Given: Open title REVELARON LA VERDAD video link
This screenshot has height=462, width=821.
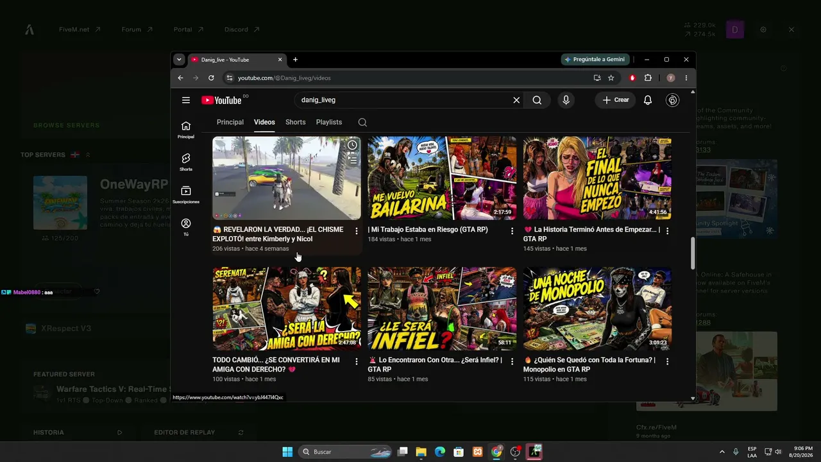Looking at the screenshot, I should 278,234.
